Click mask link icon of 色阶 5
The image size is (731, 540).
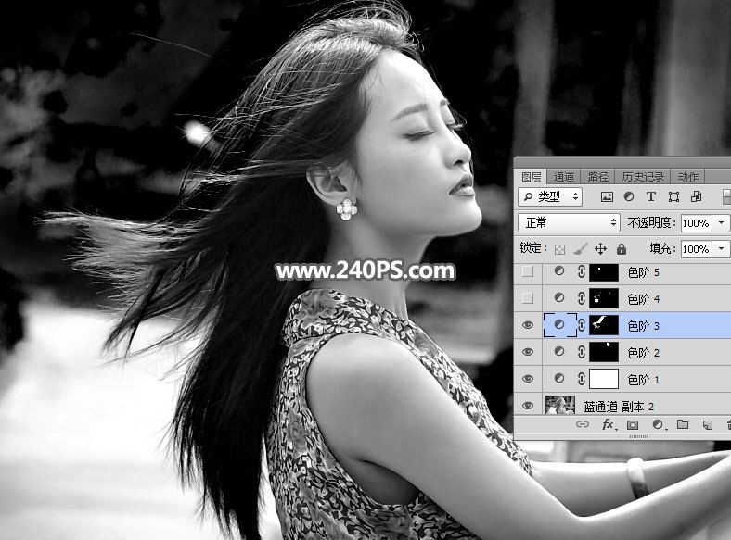click(582, 271)
